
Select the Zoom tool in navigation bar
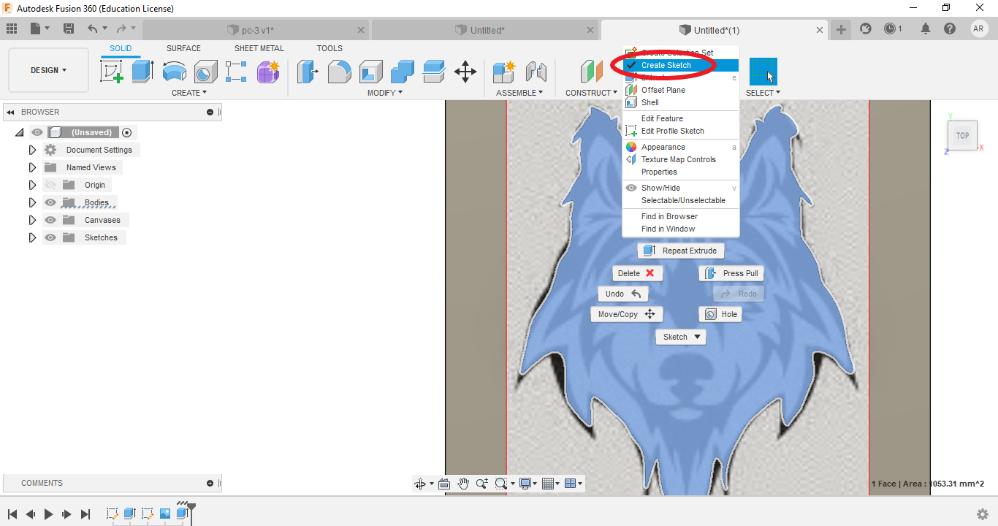pyautogui.click(x=482, y=484)
